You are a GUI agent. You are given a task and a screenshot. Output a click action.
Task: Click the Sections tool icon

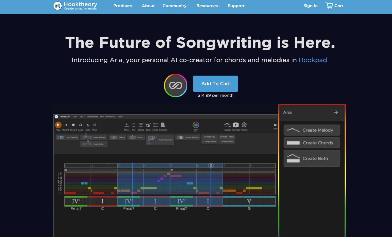(x=163, y=125)
